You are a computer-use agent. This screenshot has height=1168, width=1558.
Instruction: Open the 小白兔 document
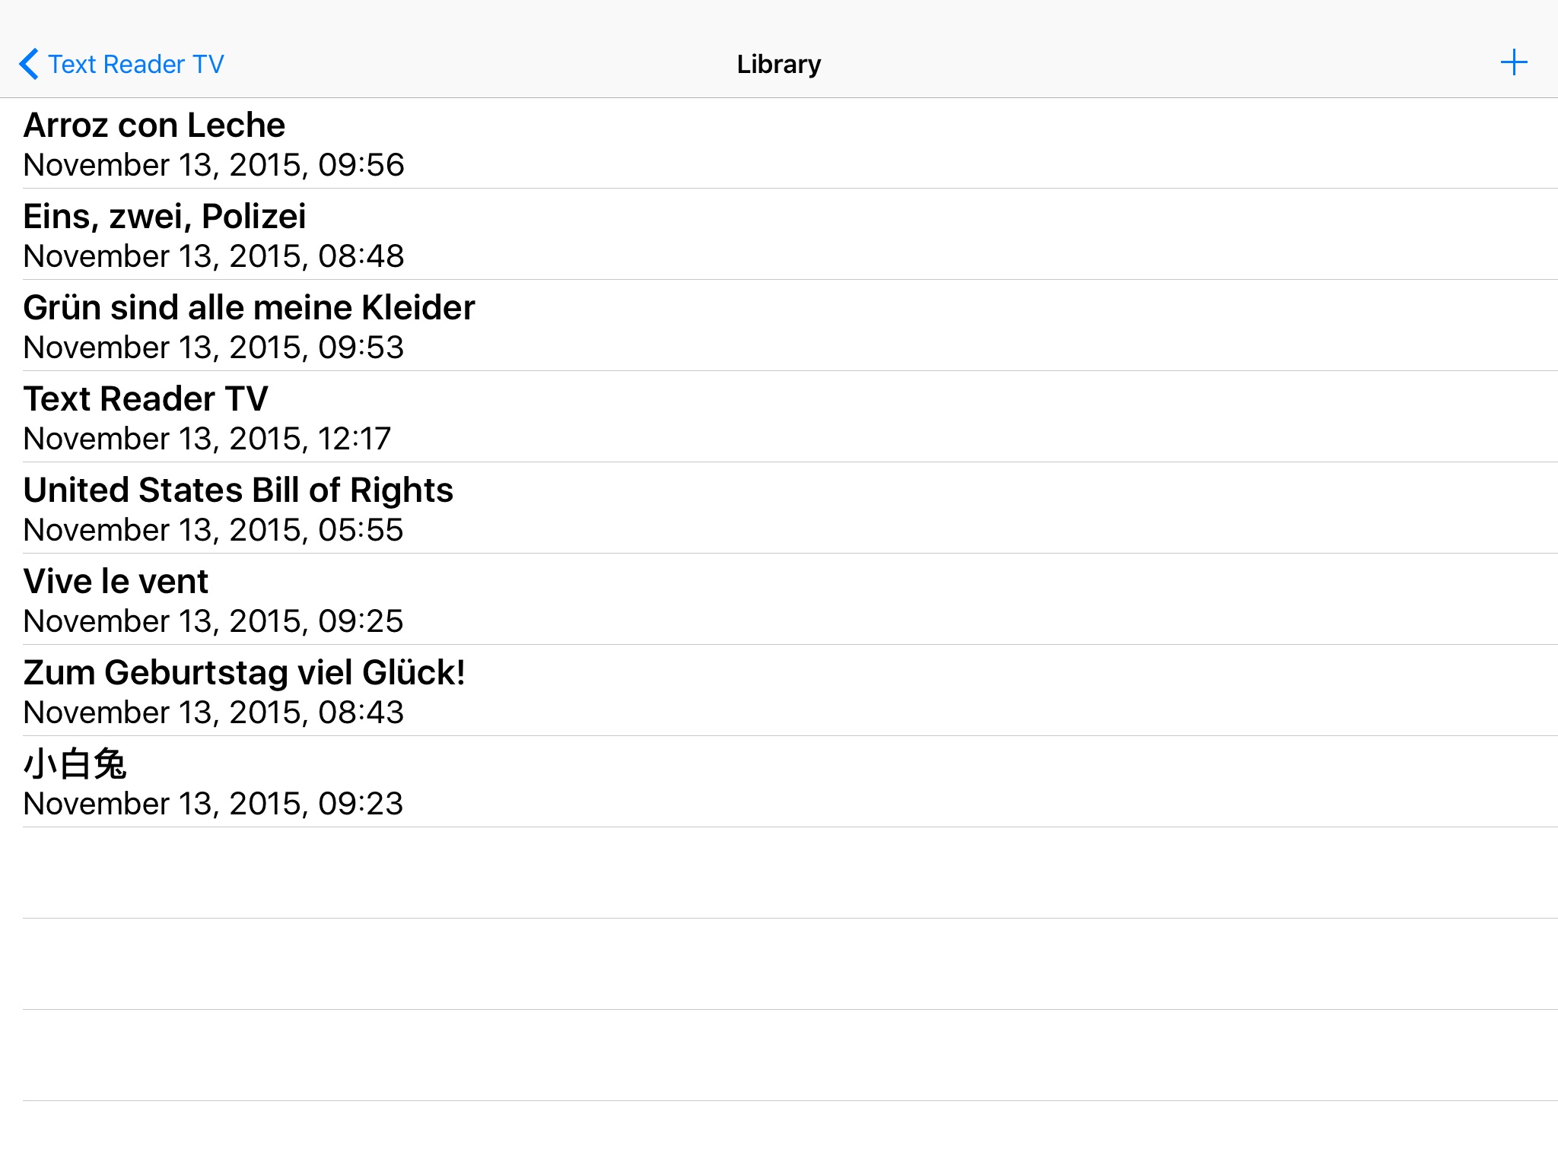click(x=75, y=764)
